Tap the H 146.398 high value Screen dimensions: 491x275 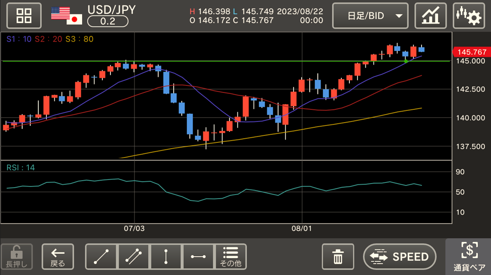210,12
